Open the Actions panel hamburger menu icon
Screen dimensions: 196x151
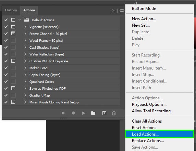[122, 11]
